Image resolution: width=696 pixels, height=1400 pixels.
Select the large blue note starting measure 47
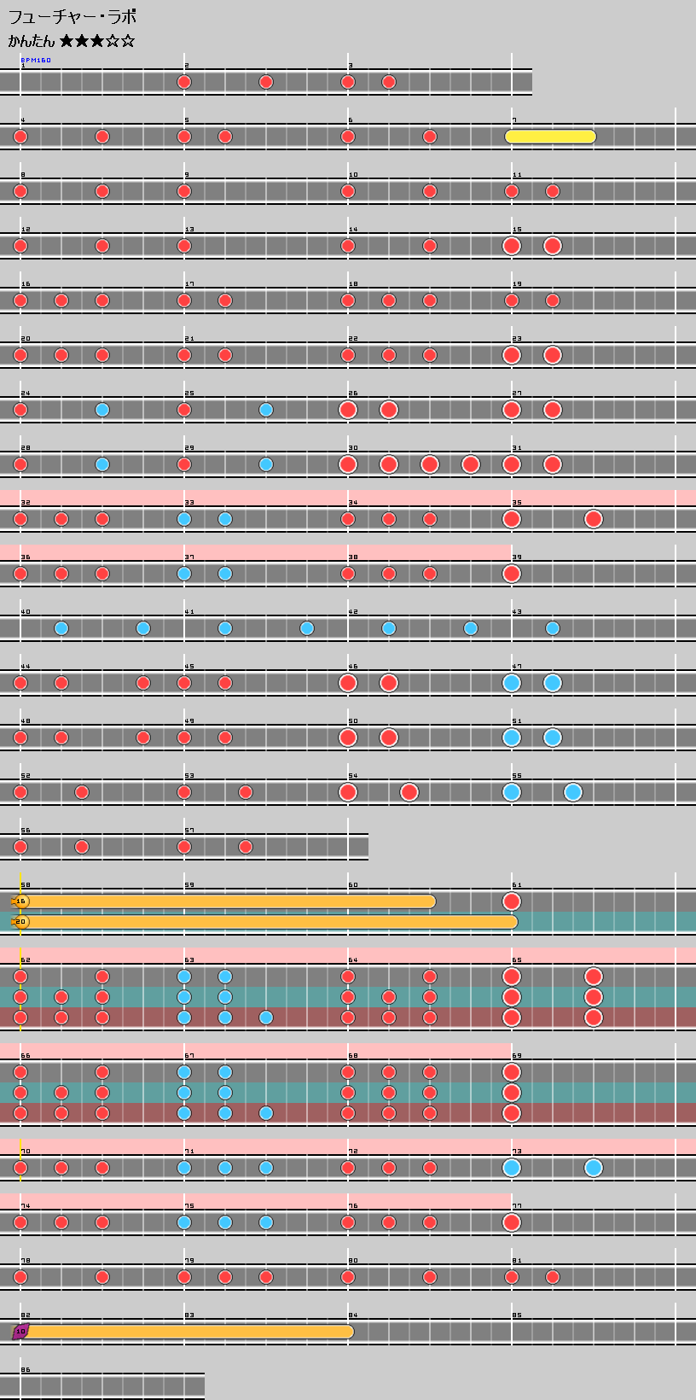tap(512, 683)
